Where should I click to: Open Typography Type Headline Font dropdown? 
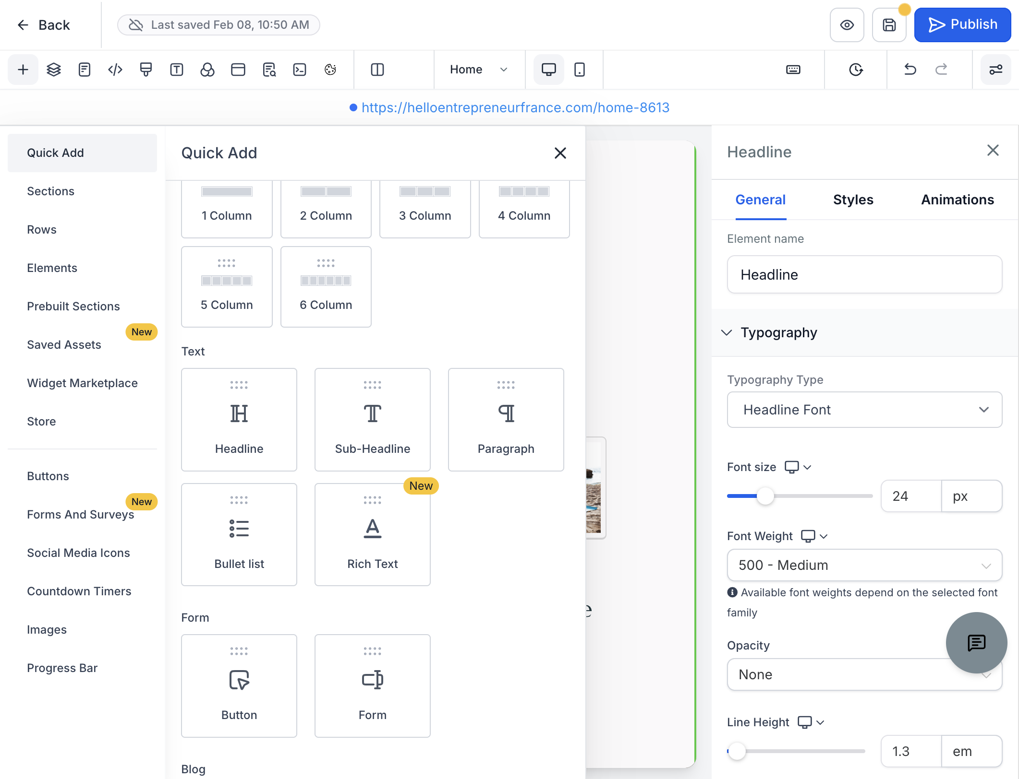864,410
